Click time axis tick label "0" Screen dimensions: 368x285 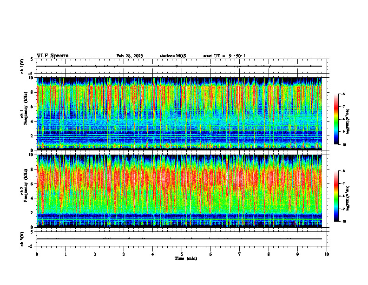37,254
